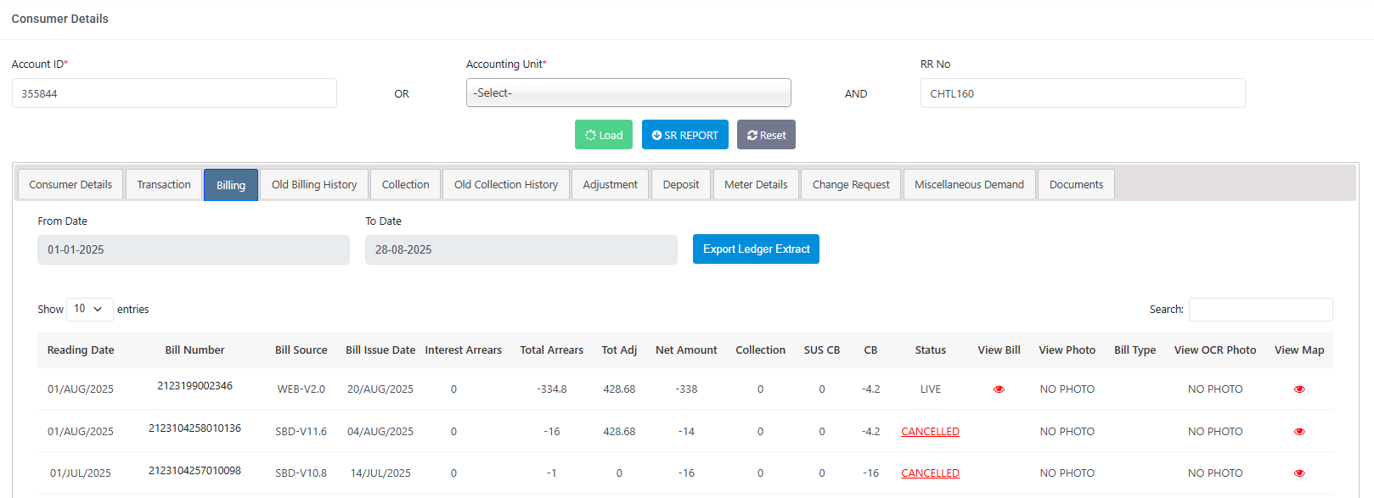Expand the Accounting Unit select dropdown
This screenshot has width=1374, height=498.
628,93
